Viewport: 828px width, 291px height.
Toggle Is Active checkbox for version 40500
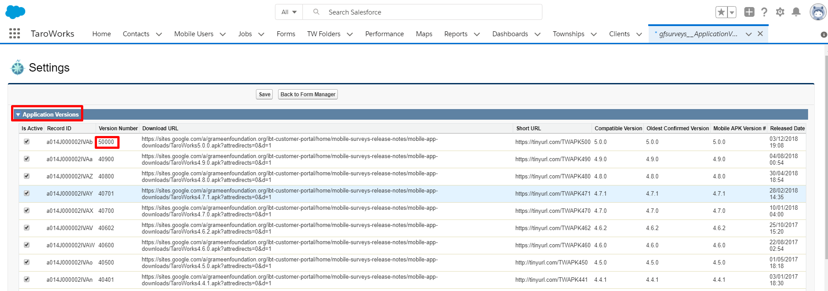click(x=27, y=262)
